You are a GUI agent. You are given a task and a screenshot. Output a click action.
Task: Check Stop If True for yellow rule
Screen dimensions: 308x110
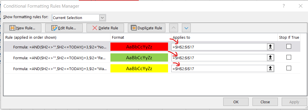click(x=289, y=68)
